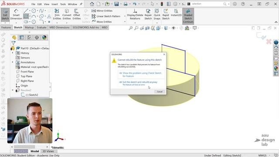
Task: Select Mirror Entities
Action: 102,10
